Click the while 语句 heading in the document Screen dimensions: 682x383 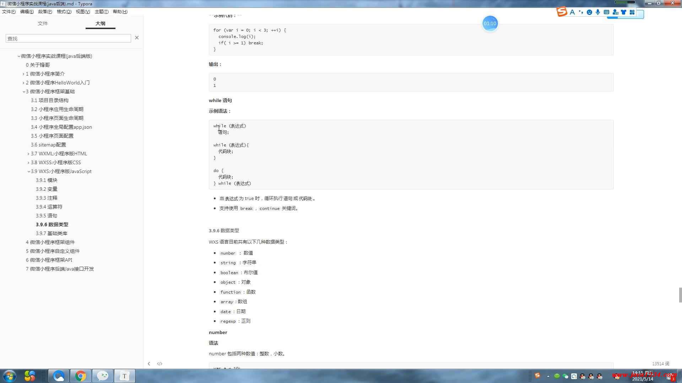point(220,100)
